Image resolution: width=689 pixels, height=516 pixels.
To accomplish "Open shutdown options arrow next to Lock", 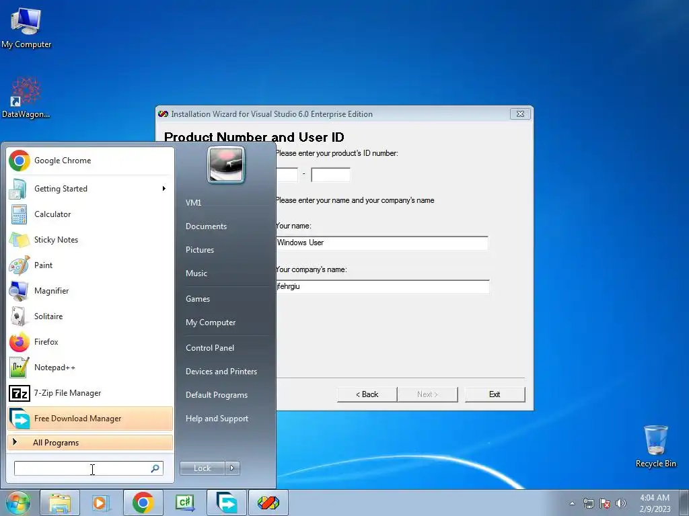I will 232,468.
